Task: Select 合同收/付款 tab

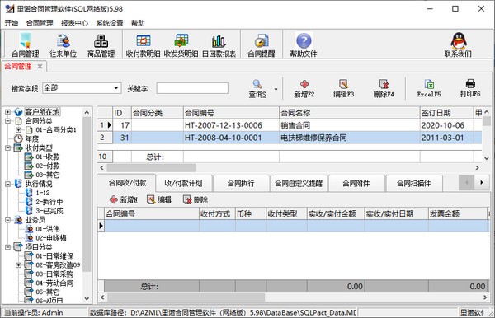Action: (x=126, y=183)
